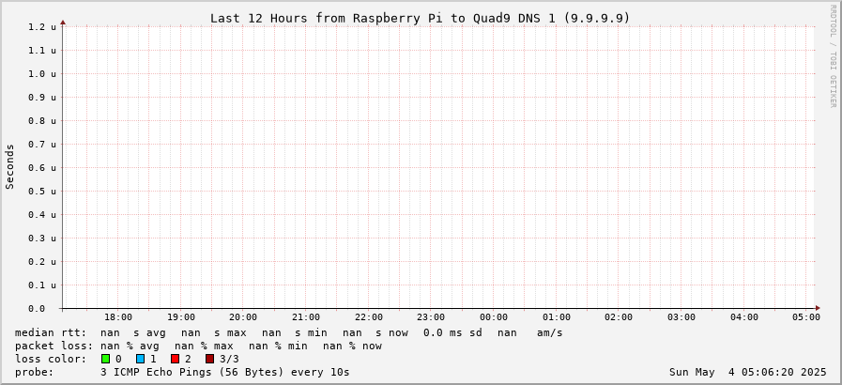Click the packet loss label
This screenshot has height=385, width=842.
(54, 346)
